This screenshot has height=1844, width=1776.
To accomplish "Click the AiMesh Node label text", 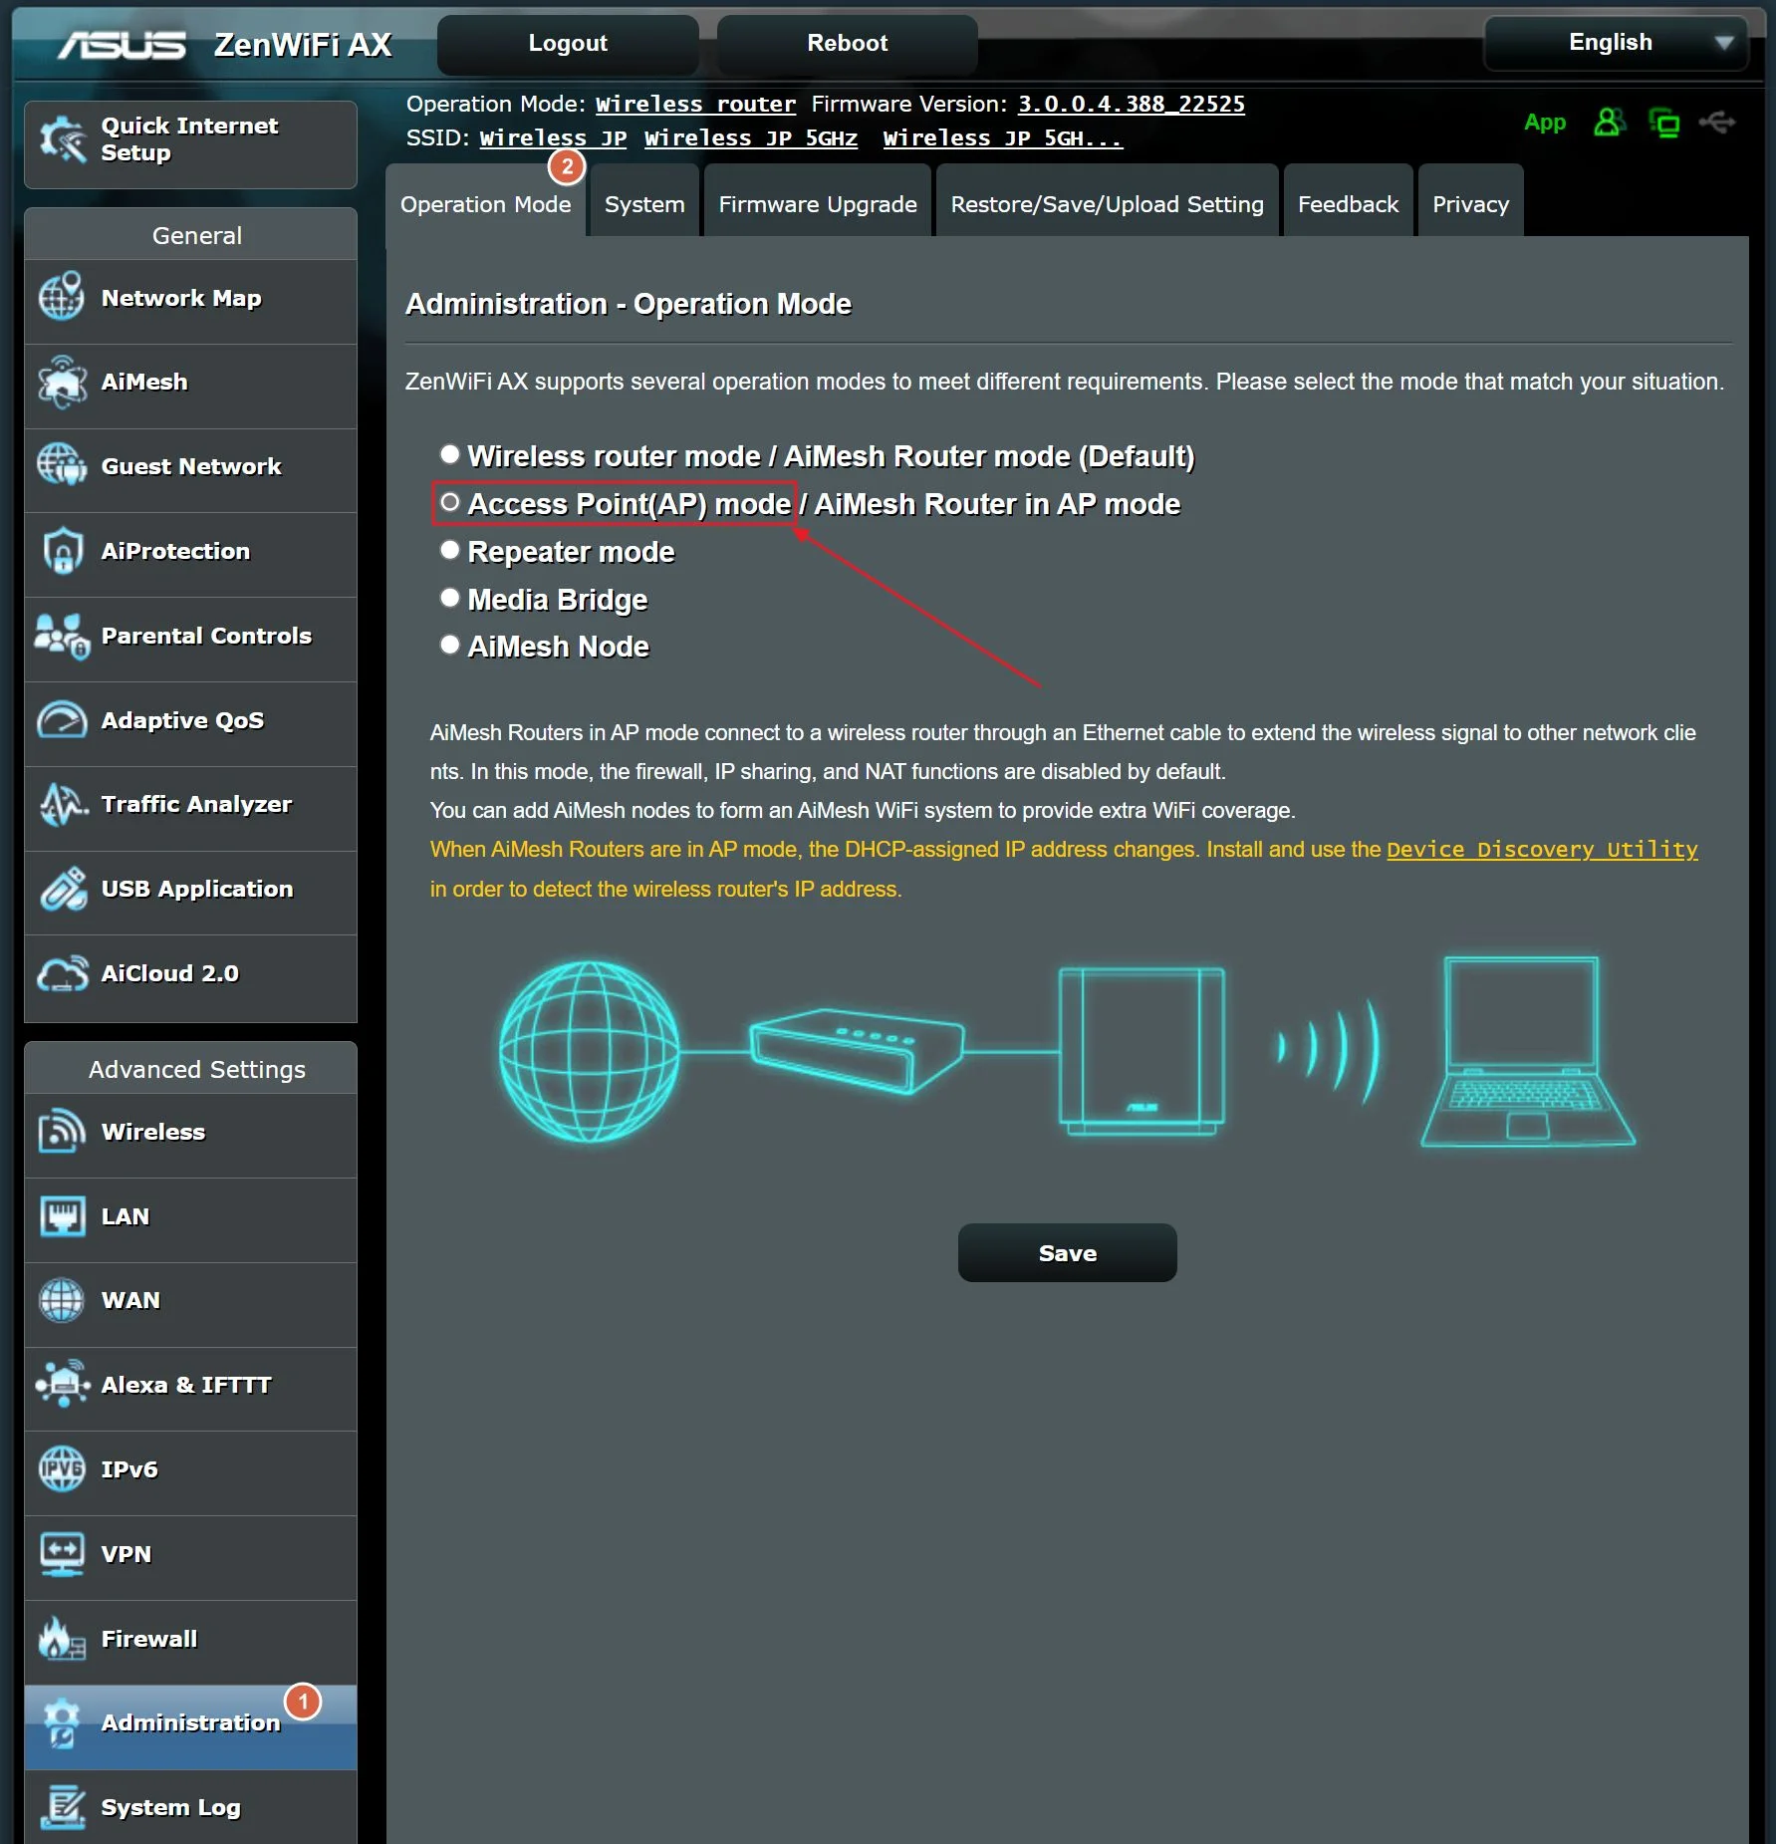I will pos(558,647).
